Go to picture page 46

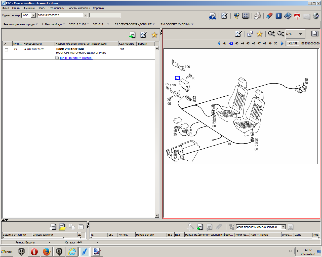[254, 43]
